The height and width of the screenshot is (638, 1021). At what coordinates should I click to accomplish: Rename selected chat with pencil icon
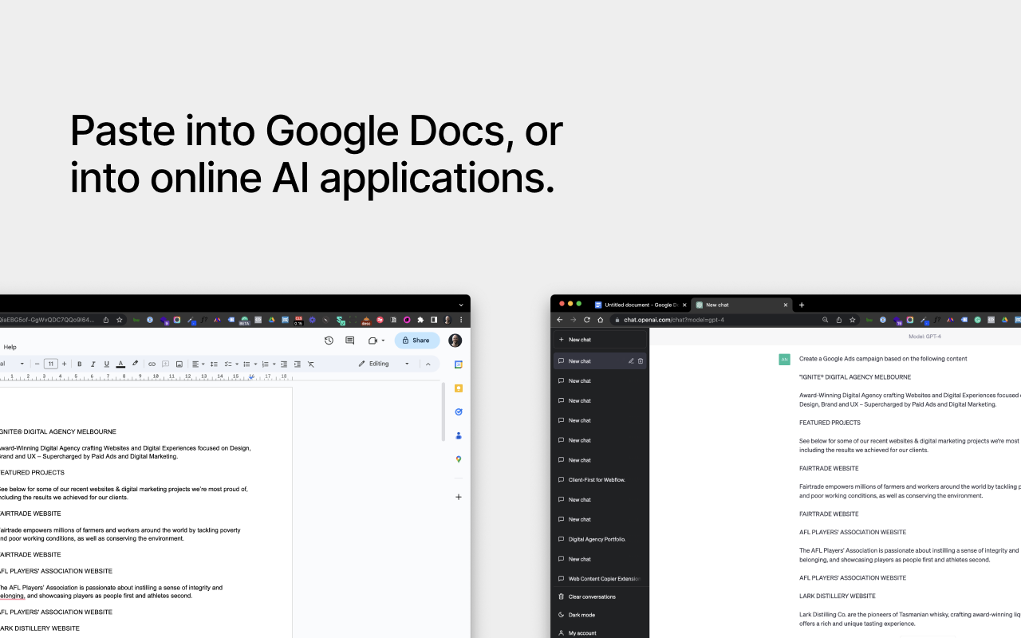pyautogui.click(x=631, y=361)
